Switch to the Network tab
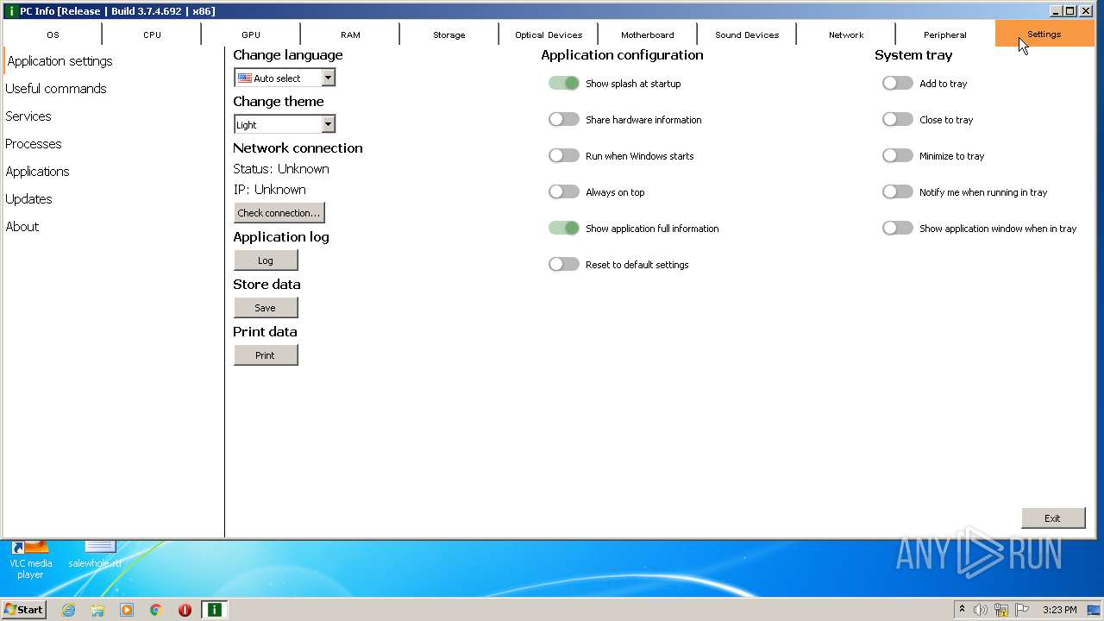 (x=846, y=34)
